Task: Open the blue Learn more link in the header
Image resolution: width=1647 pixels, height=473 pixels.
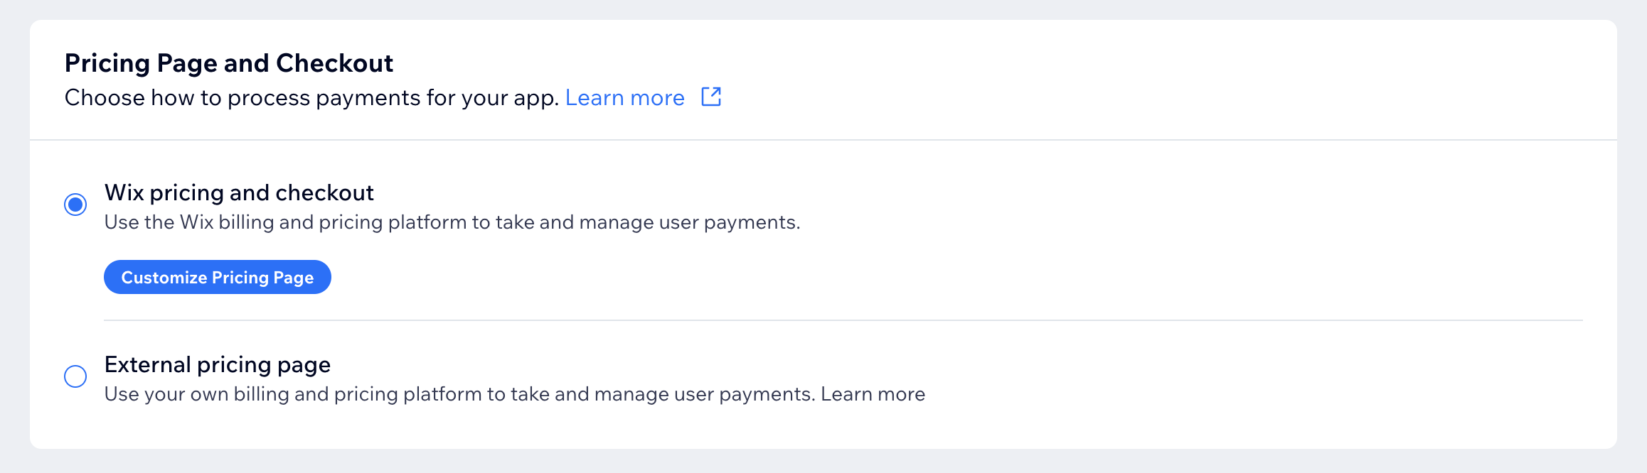Action: click(x=625, y=97)
